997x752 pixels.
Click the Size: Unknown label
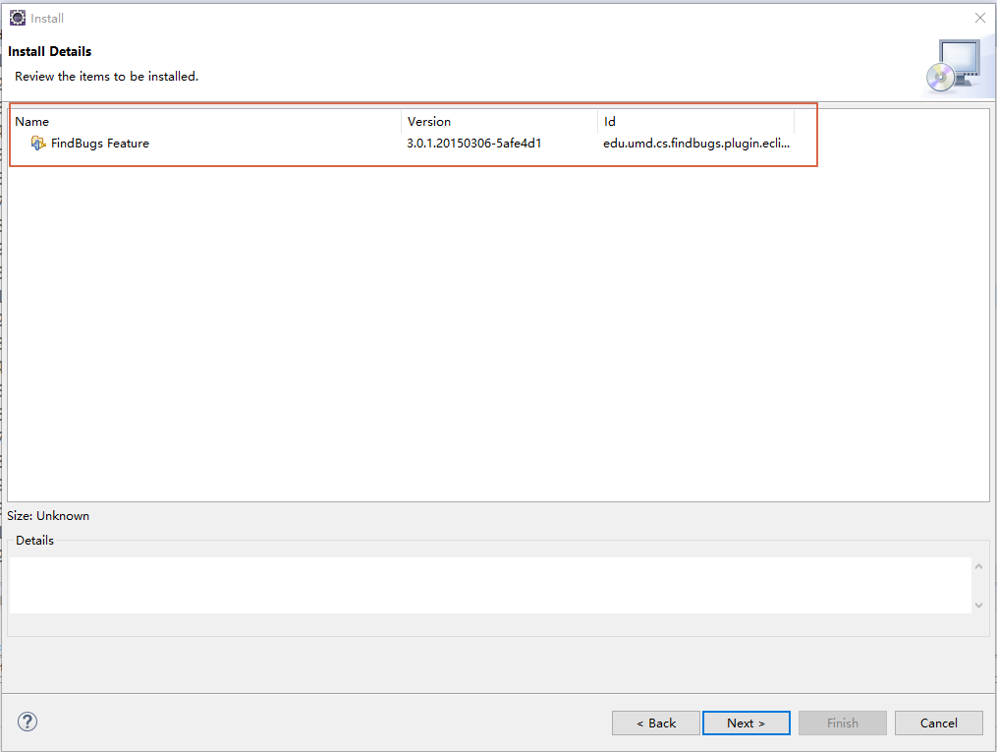point(47,515)
